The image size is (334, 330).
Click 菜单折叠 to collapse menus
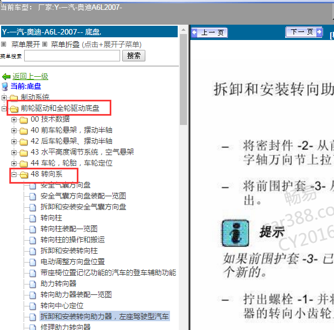click(65, 44)
